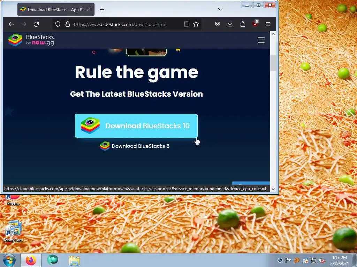Screen dimensions: 357x267
Task: Click the muted volume tray icon
Action: click(322, 260)
